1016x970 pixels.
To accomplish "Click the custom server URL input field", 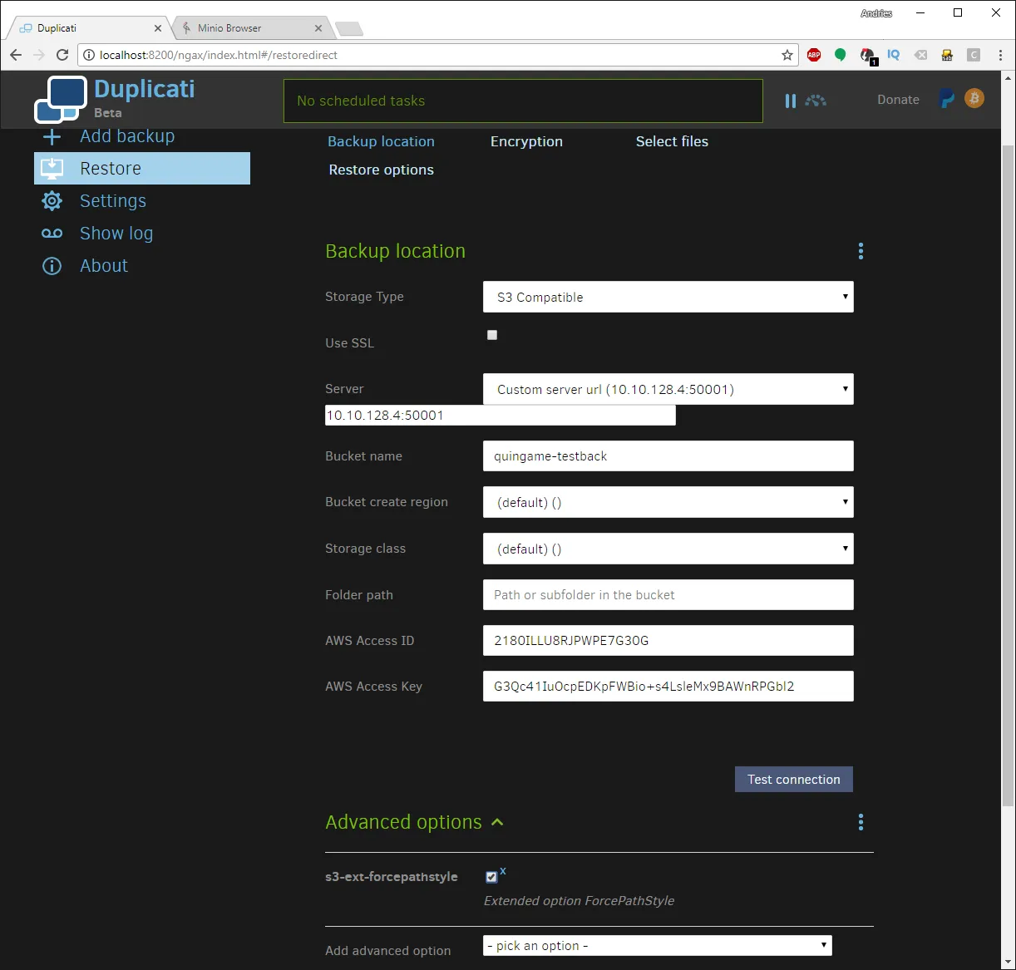I will point(500,416).
